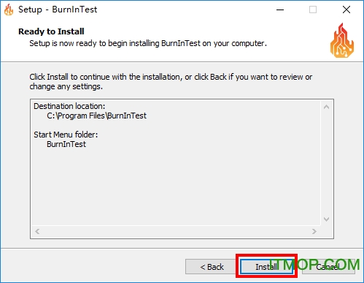Go back with the < Back button
Image resolution: width=364 pixels, height=283 pixels.
(212, 266)
